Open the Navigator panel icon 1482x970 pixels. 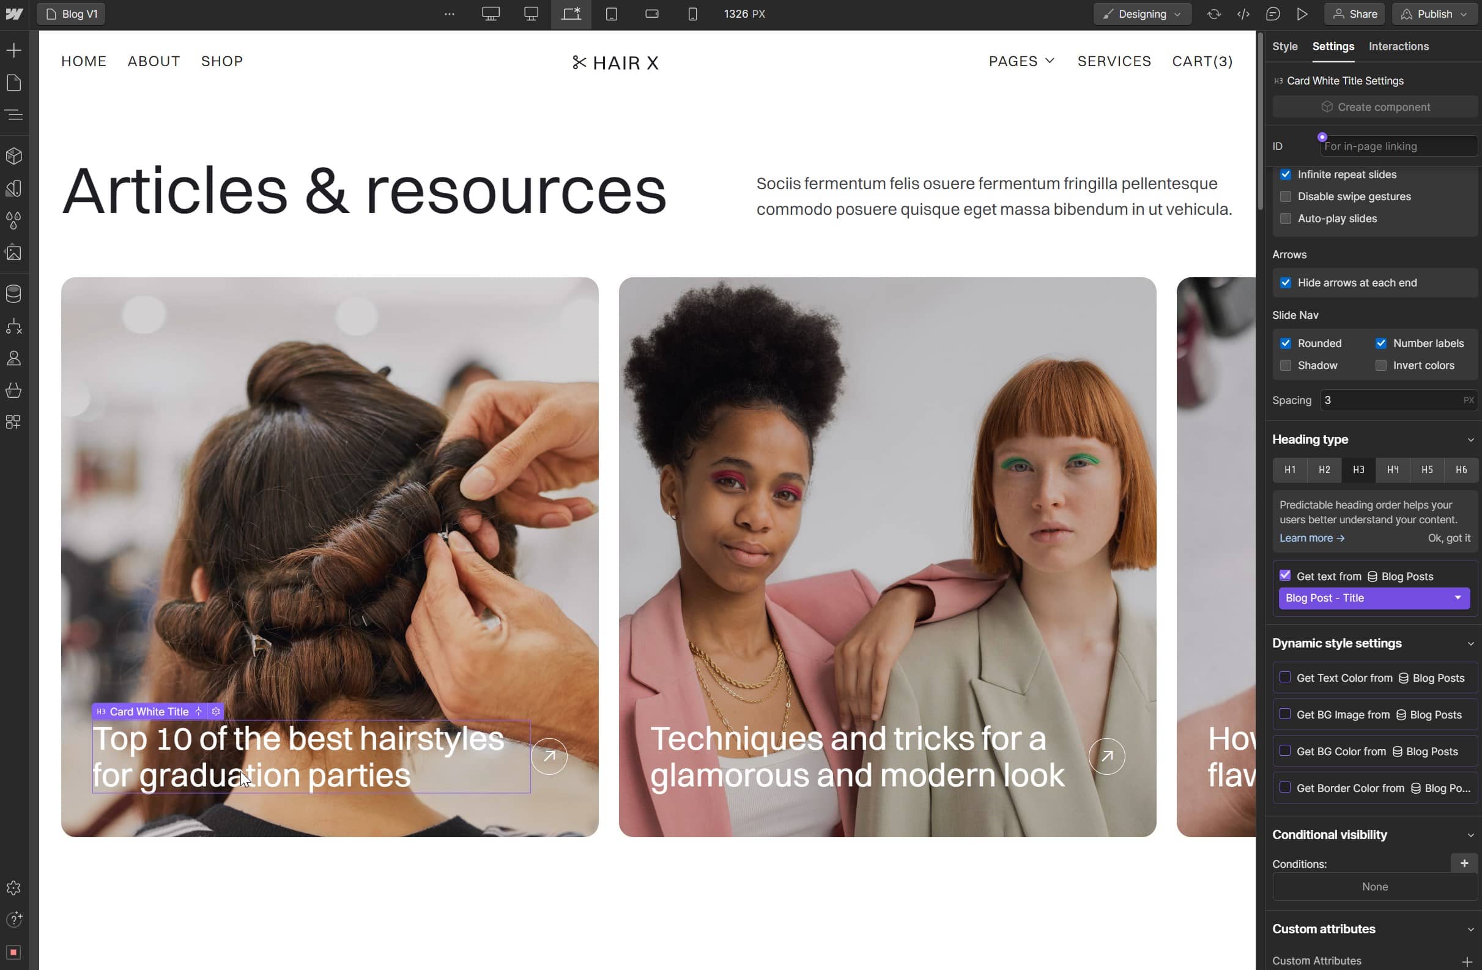(13, 114)
